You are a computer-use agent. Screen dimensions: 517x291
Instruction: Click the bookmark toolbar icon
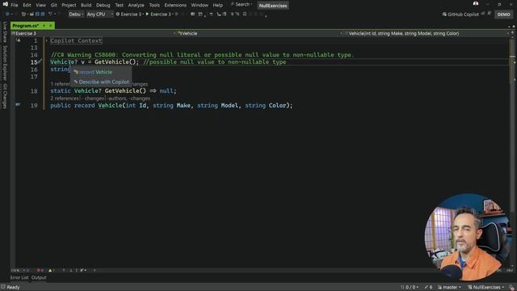click(x=245, y=15)
